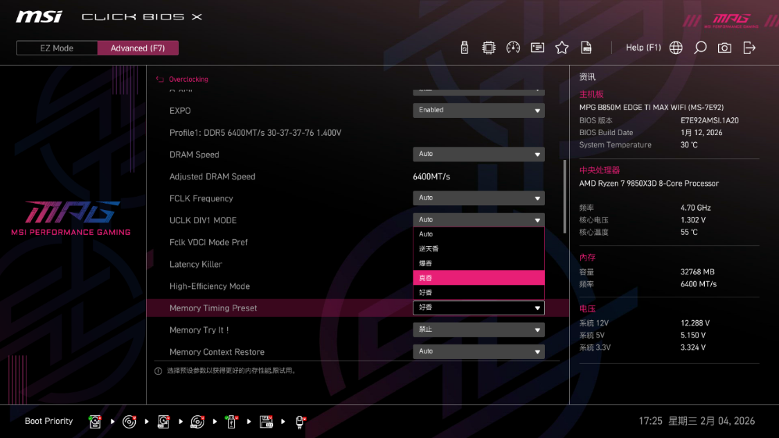Click the MPG B850M EDGE TI MAX WIFI text
The height and width of the screenshot is (438, 779).
[x=652, y=107]
